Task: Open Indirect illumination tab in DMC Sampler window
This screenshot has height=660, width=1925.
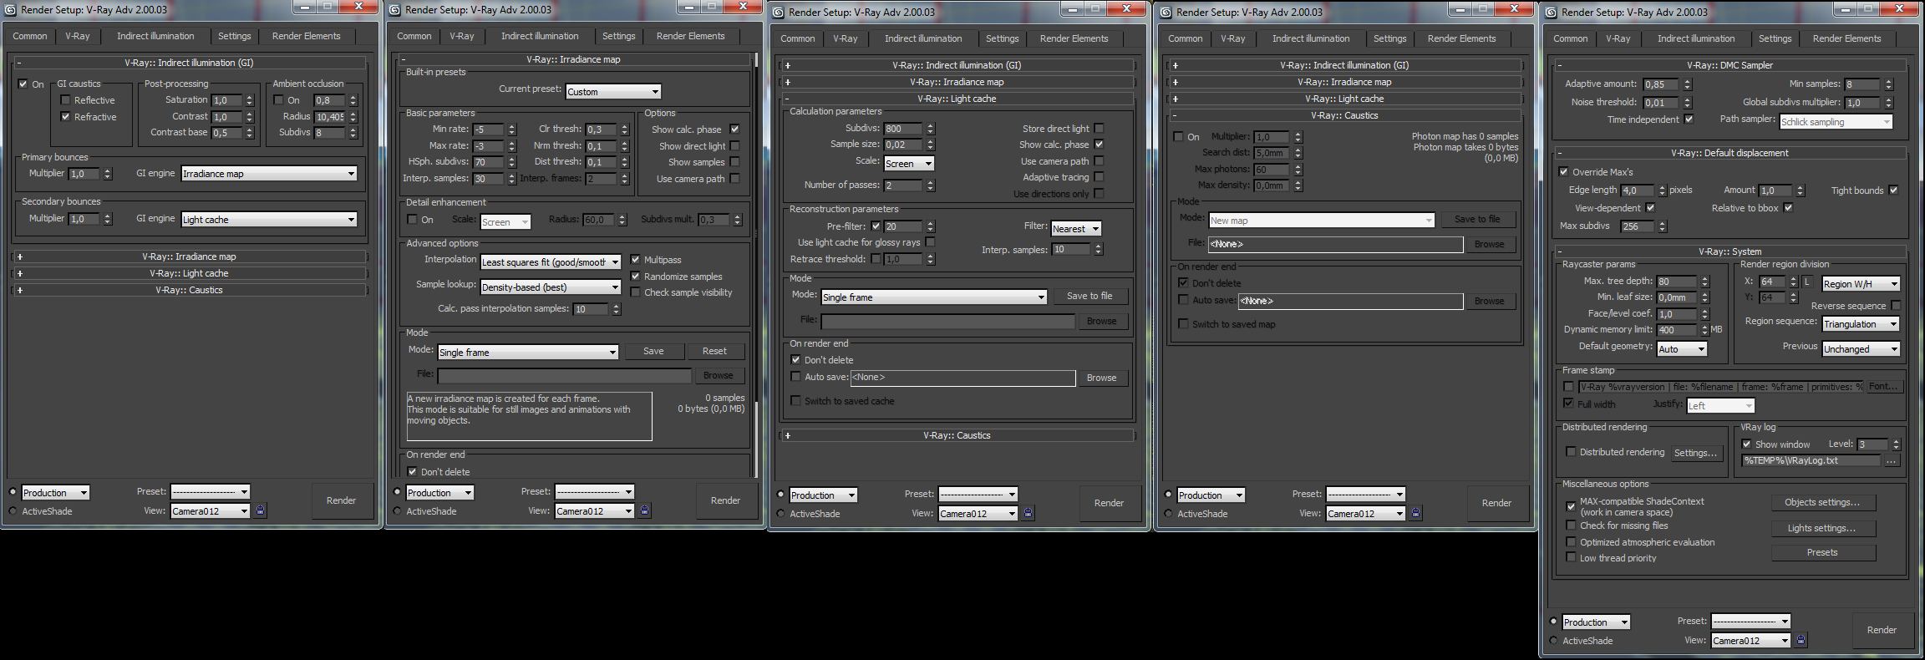Action: pyautogui.click(x=1696, y=38)
